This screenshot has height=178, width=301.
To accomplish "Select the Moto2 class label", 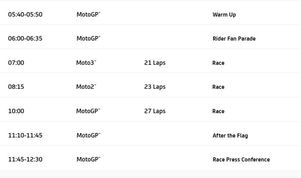I will pos(86,87).
